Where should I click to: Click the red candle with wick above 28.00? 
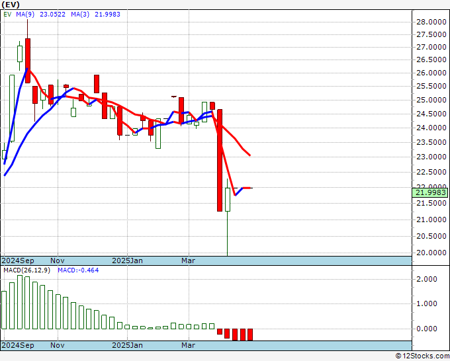[x=28, y=52]
